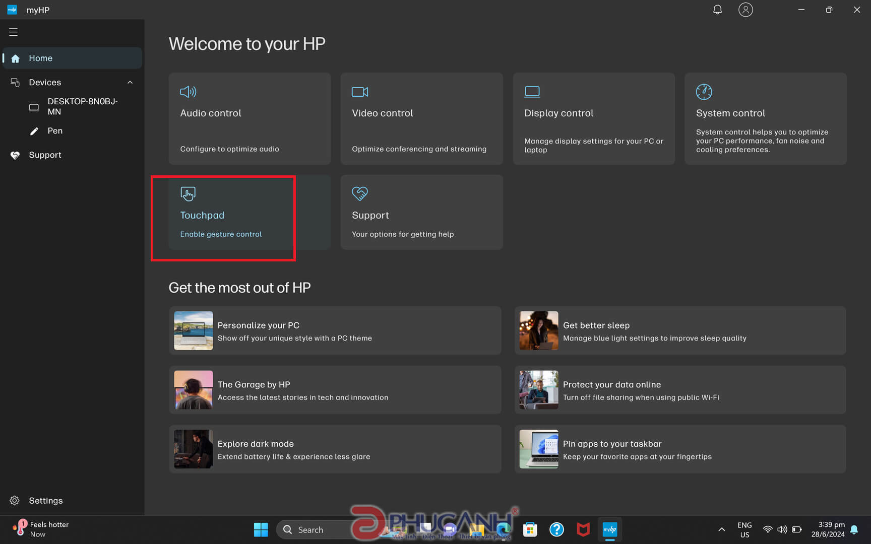Open Microsoft Store from taskbar
The image size is (871, 544).
[x=530, y=529]
